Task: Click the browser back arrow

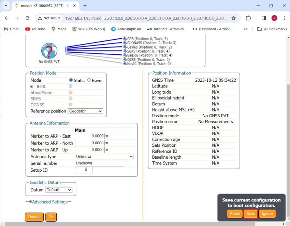Action: coord(7,18)
